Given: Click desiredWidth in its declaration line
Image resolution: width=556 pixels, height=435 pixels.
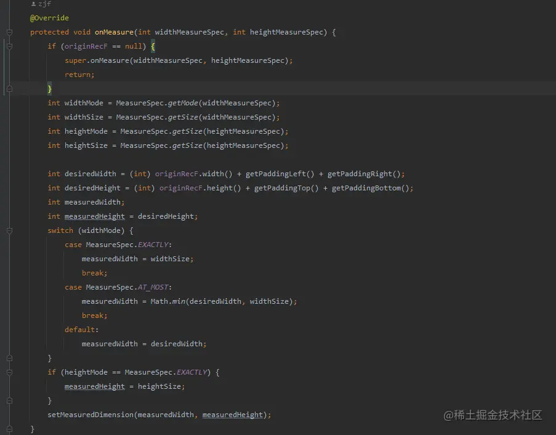Looking at the screenshot, I should coord(90,174).
